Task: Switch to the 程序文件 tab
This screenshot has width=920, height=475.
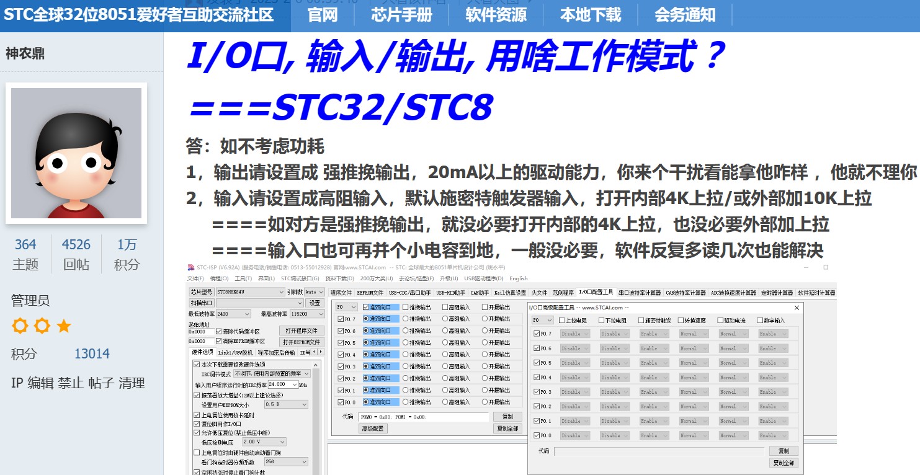Action: point(341,292)
